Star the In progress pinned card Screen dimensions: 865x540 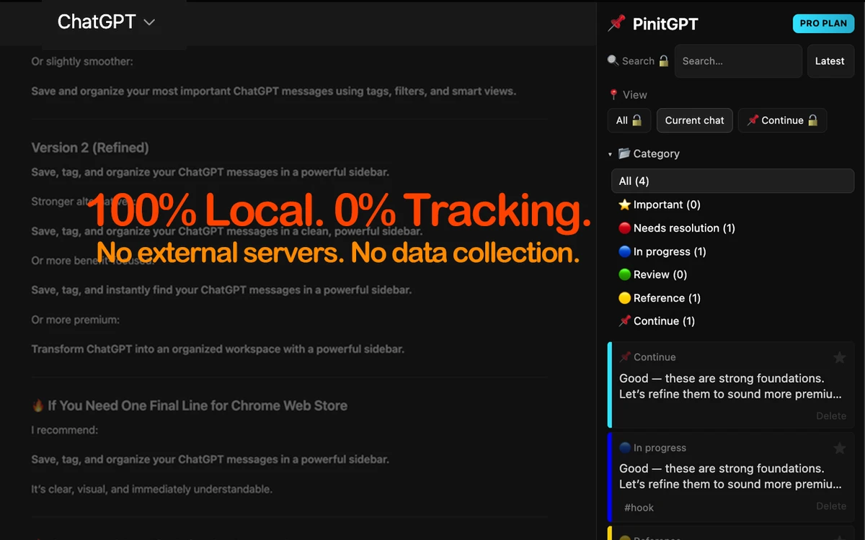click(839, 448)
